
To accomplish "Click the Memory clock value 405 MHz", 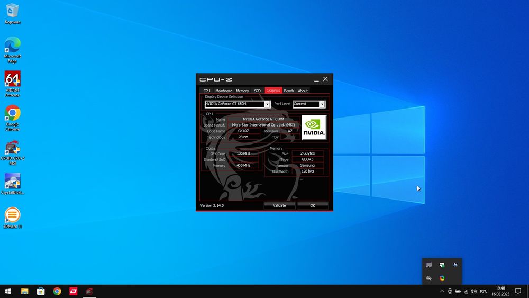I will coord(243,165).
